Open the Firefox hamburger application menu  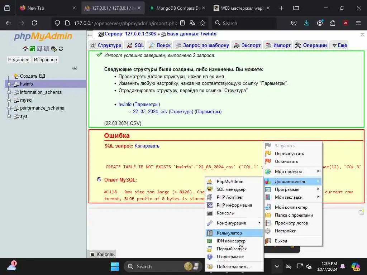click(x=358, y=23)
